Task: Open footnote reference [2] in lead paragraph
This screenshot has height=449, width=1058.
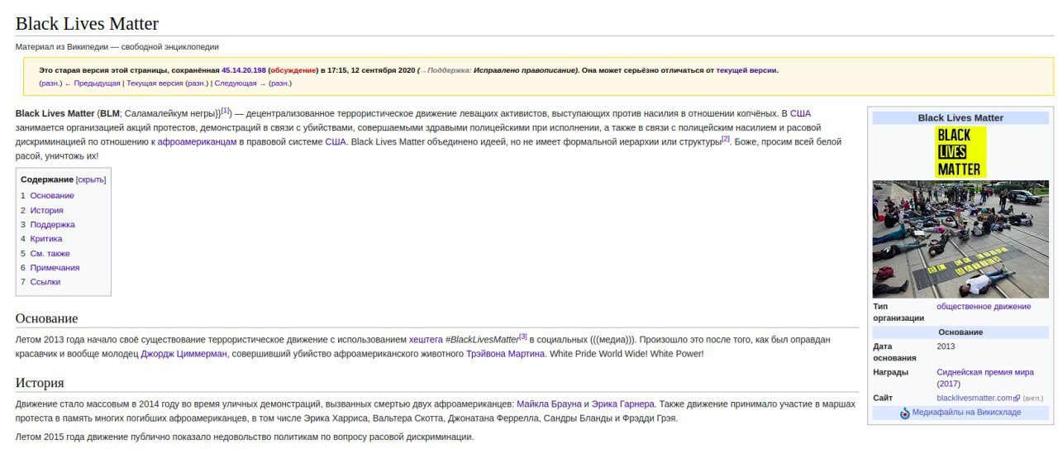Action: pos(726,139)
